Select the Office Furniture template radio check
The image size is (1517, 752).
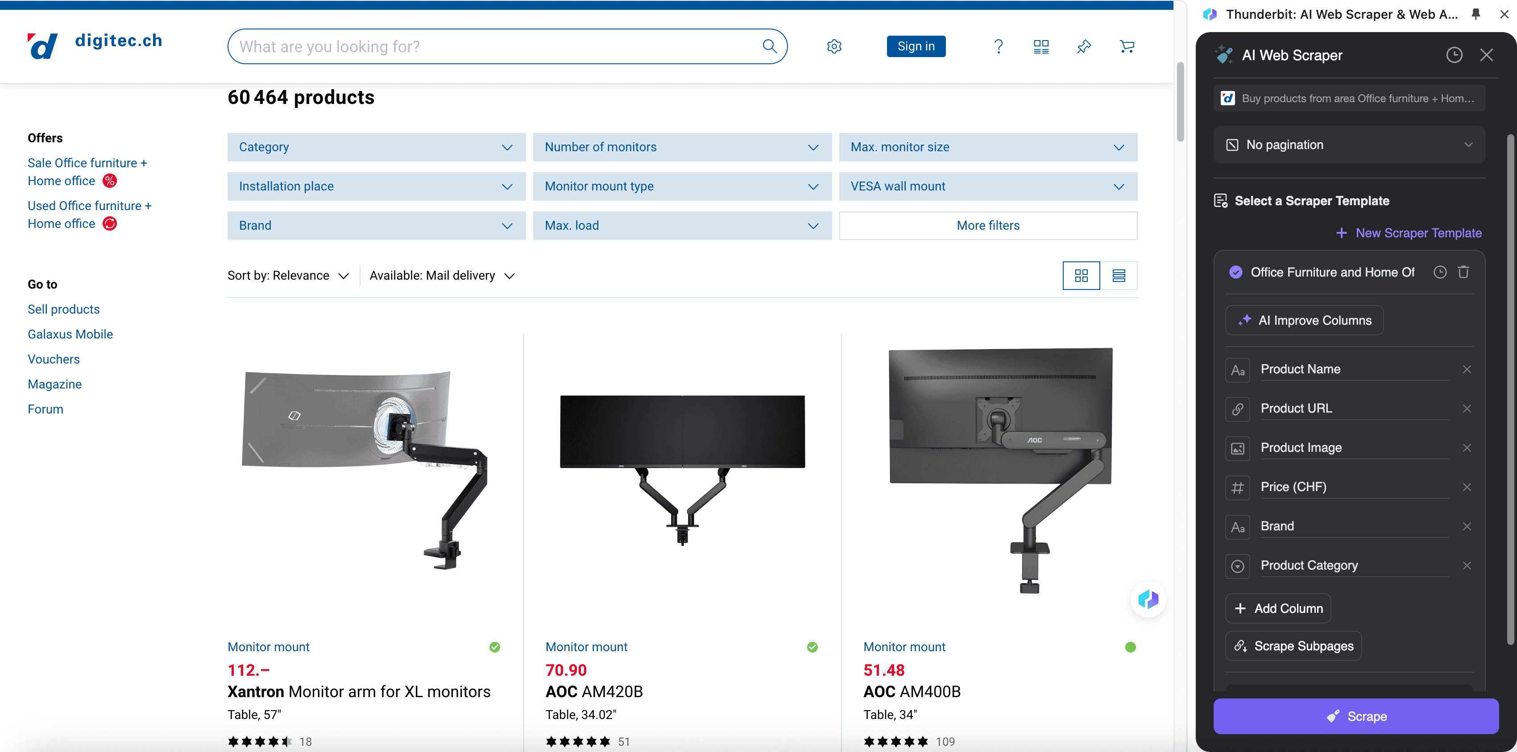(1235, 272)
